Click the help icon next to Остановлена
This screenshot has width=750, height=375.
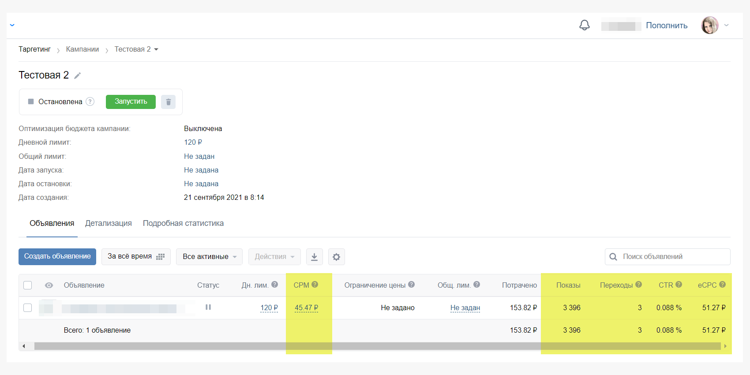coord(90,101)
